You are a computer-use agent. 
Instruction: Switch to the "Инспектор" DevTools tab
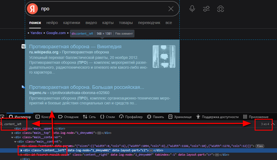20,117
